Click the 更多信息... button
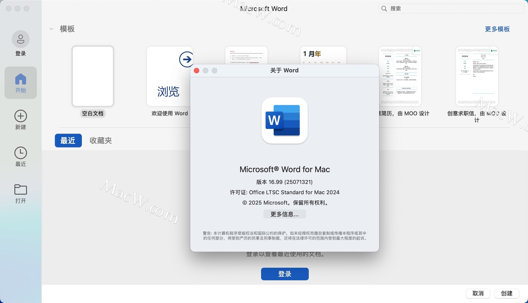Viewport: 528px width, 303px height. [285, 214]
